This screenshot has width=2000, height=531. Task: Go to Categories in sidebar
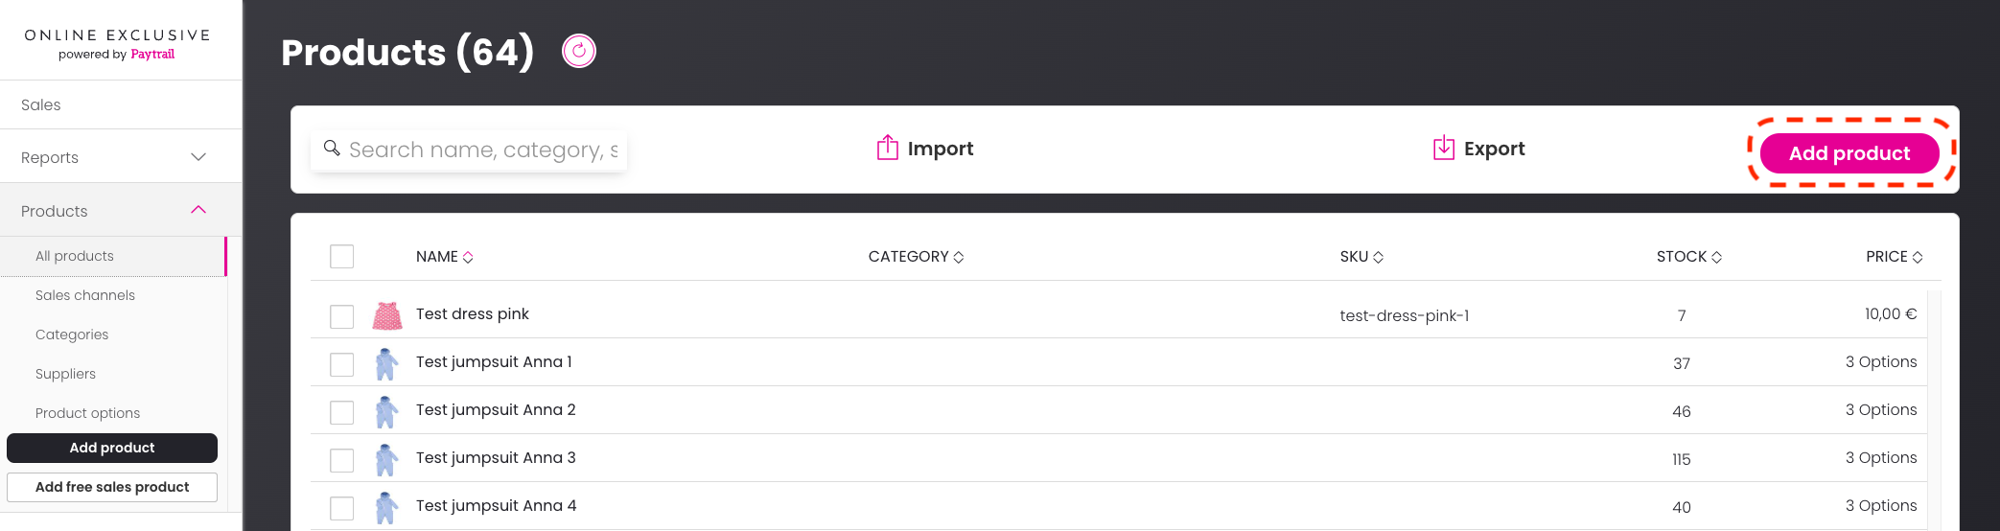point(72,335)
